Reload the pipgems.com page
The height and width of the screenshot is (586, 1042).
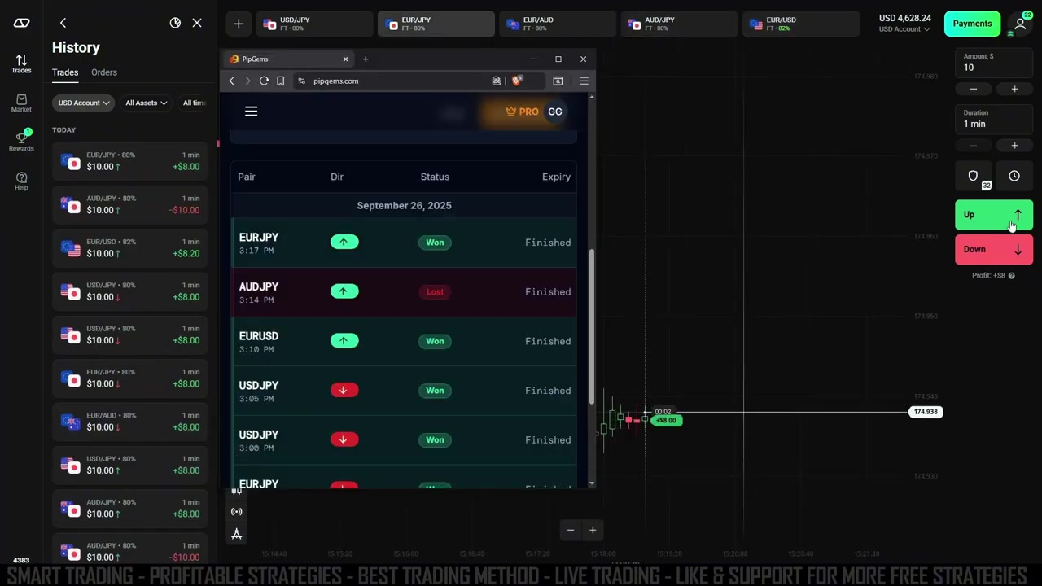coord(264,81)
